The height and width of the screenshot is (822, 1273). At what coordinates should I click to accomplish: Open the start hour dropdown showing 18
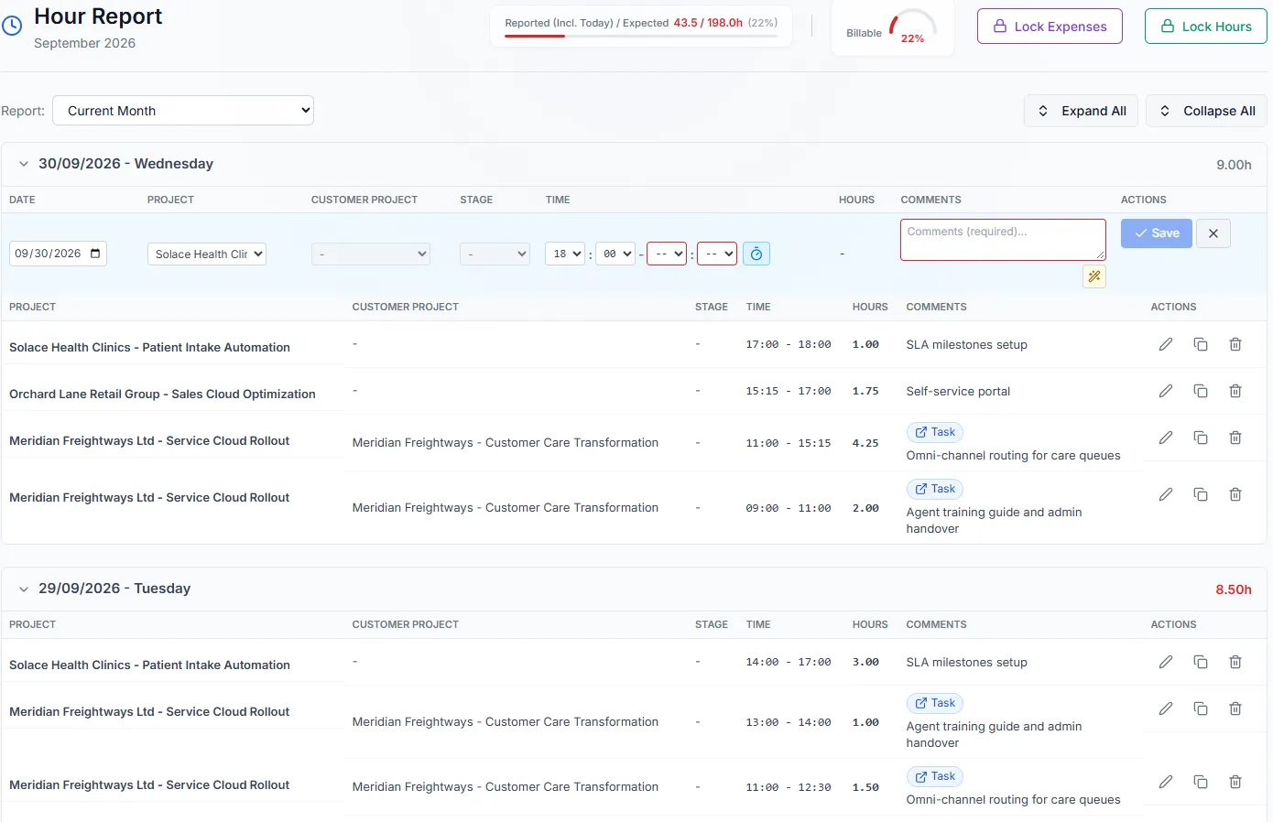565,254
